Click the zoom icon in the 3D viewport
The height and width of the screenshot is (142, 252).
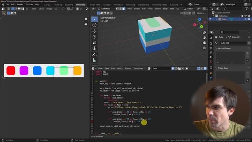tap(204, 33)
